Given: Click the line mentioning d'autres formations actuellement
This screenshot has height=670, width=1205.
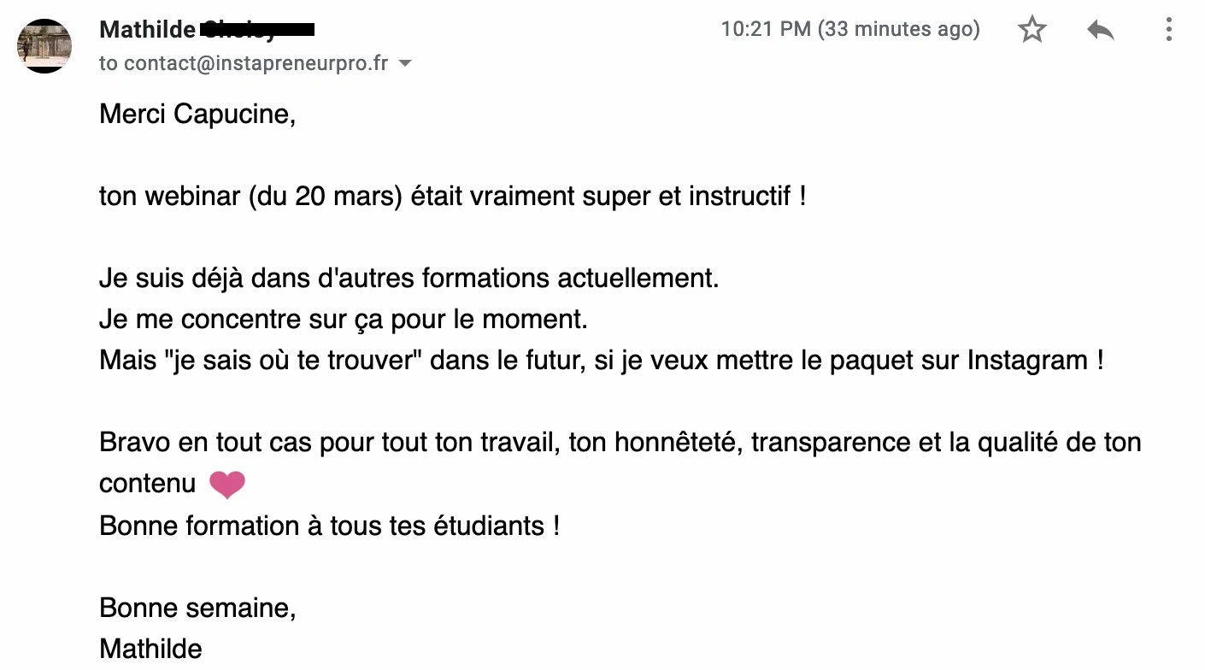Looking at the screenshot, I should pyautogui.click(x=409, y=279).
